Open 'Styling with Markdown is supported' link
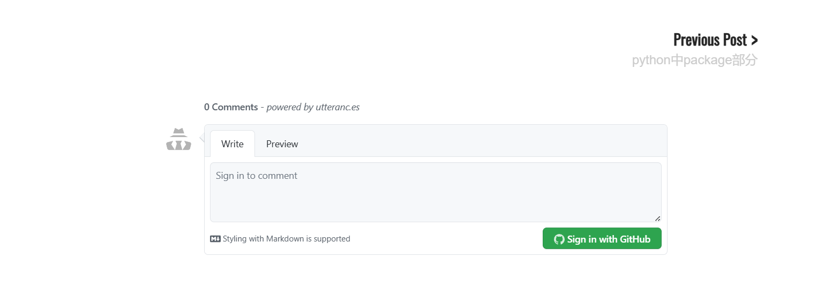The width and height of the screenshot is (817, 287). pos(286,239)
